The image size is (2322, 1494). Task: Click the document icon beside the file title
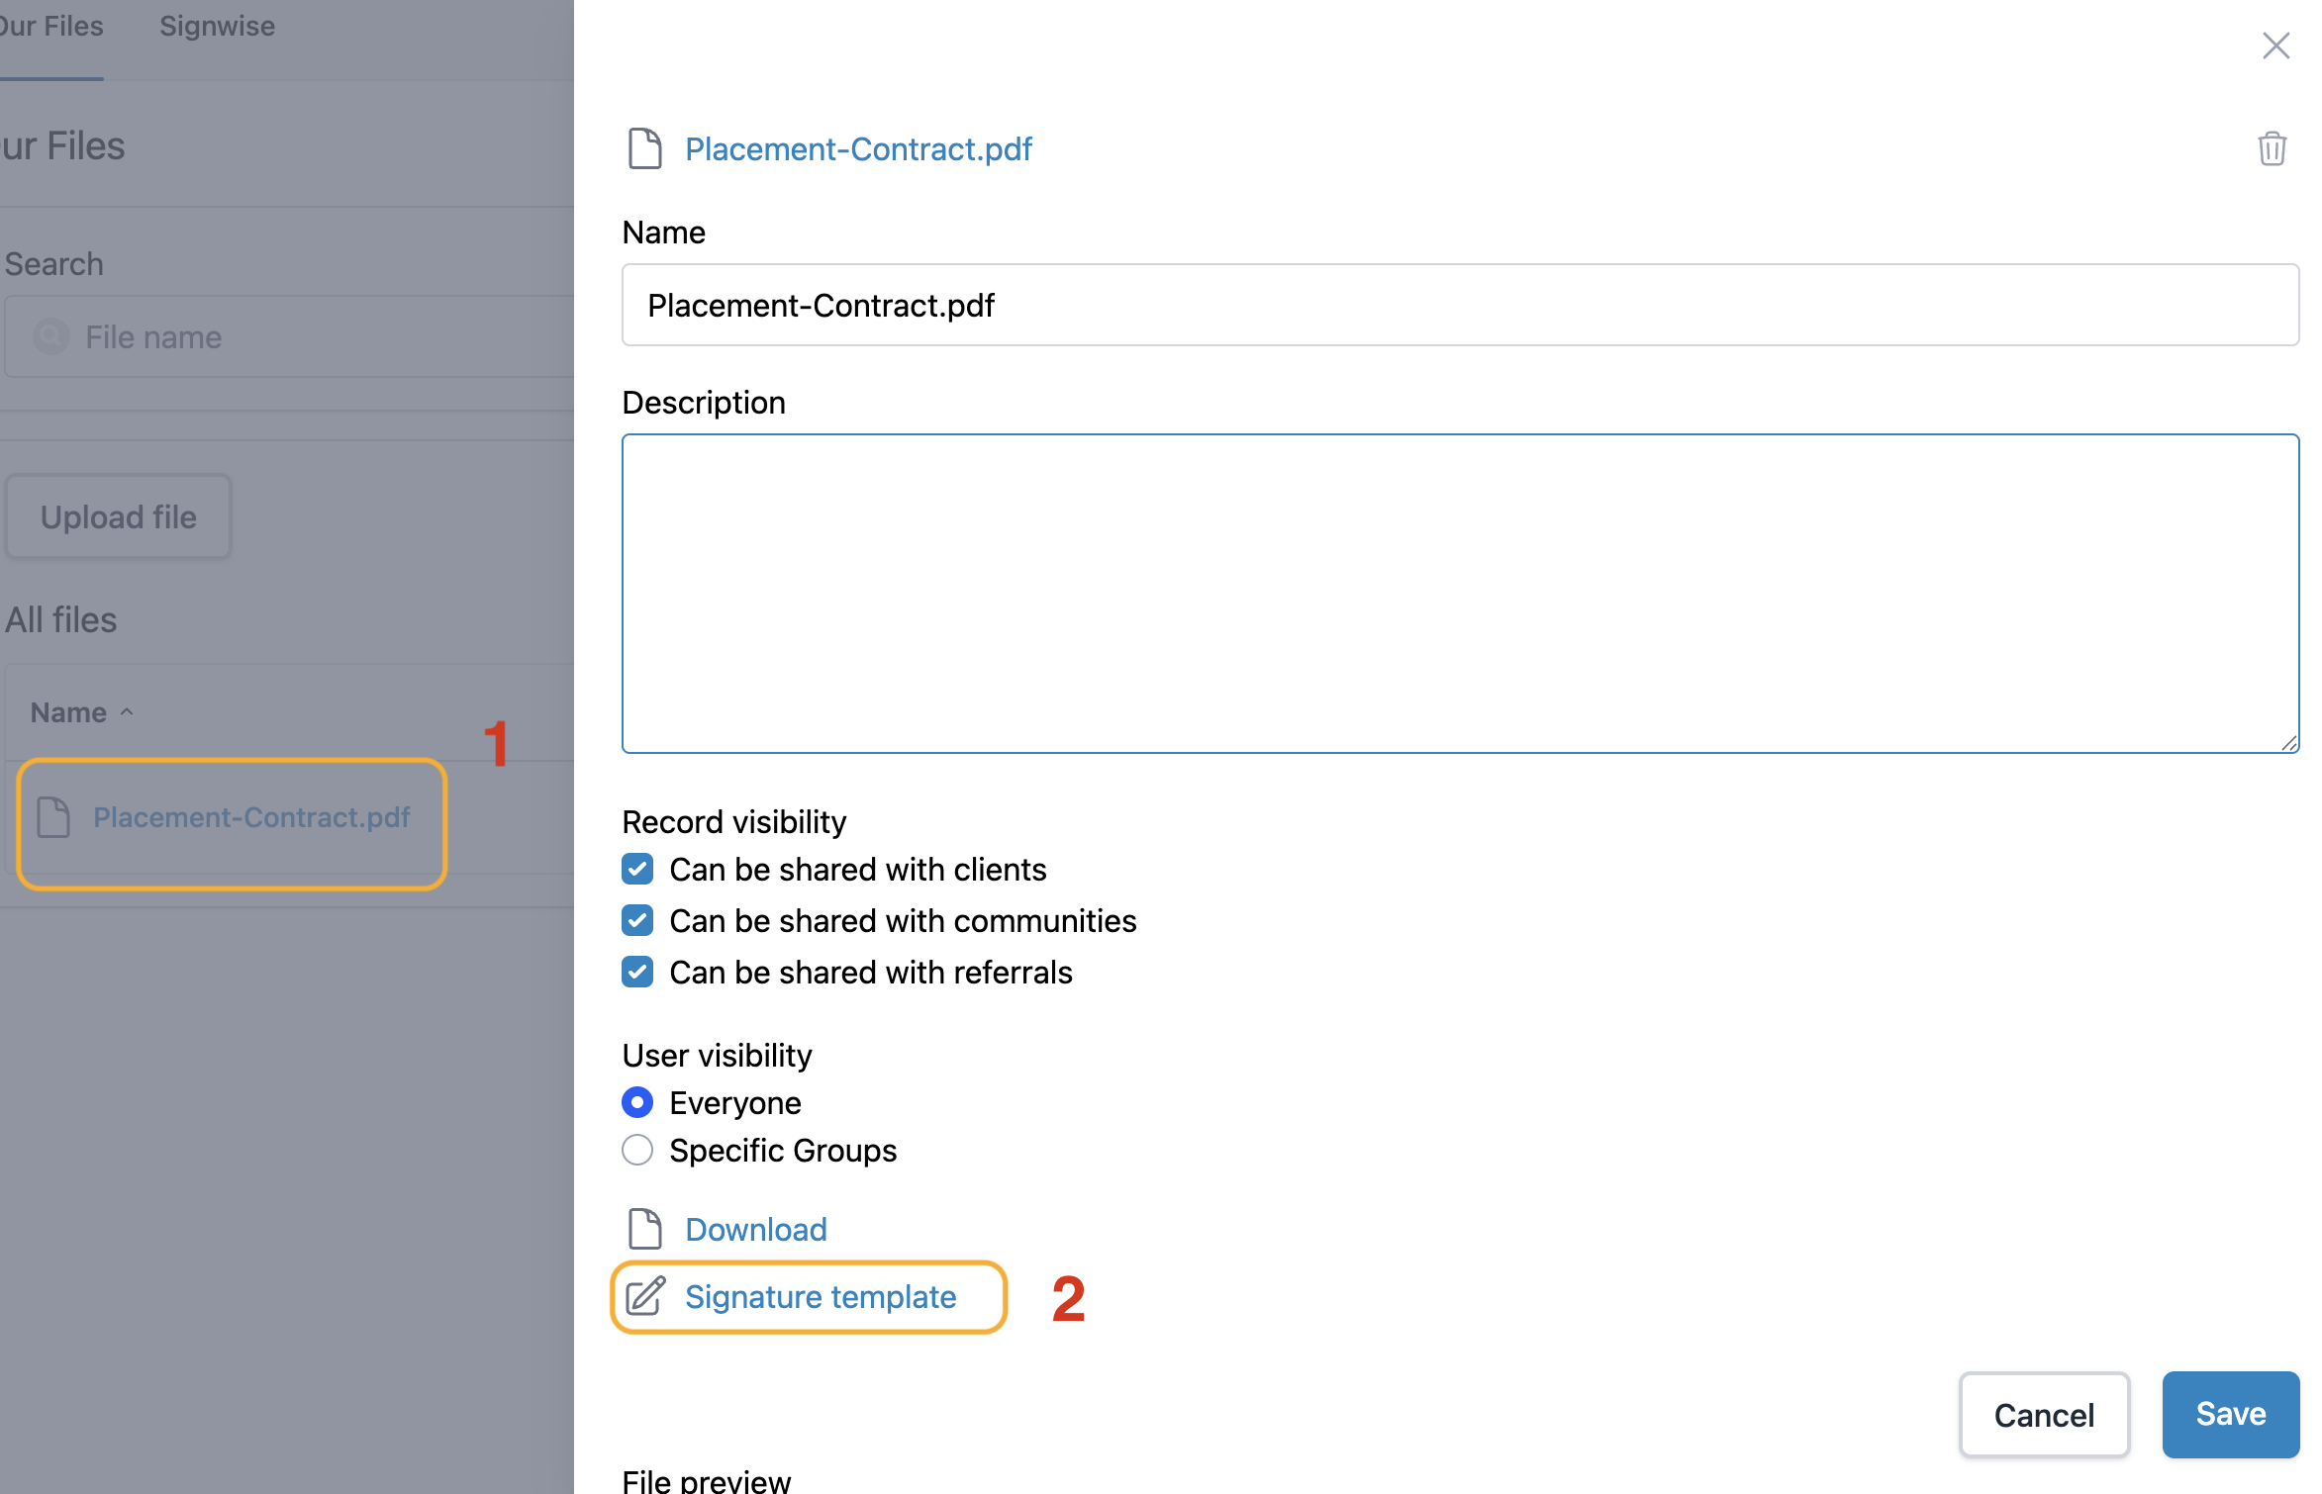pos(645,148)
